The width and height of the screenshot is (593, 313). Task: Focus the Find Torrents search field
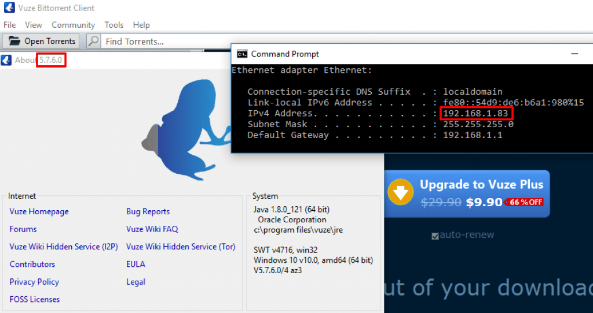pyautogui.click(x=166, y=41)
